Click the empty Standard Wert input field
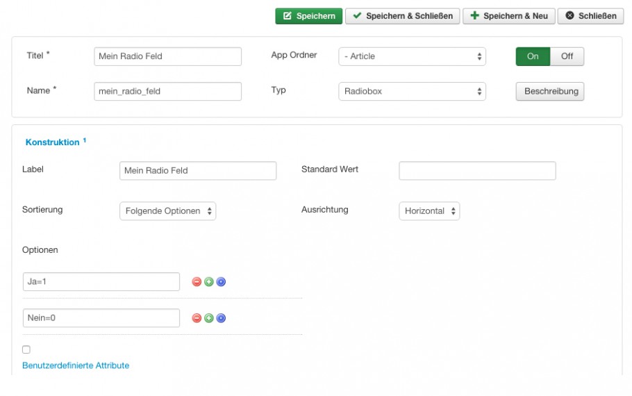The width and height of the screenshot is (632, 396). (x=477, y=171)
